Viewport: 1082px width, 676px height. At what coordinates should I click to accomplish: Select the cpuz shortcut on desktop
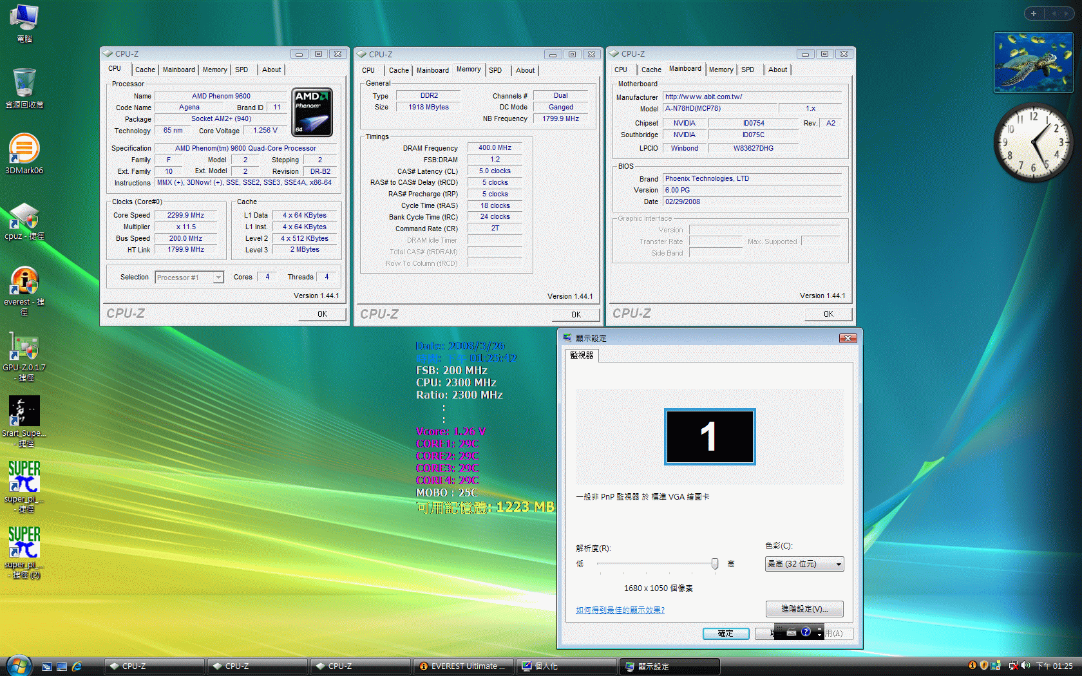click(24, 221)
